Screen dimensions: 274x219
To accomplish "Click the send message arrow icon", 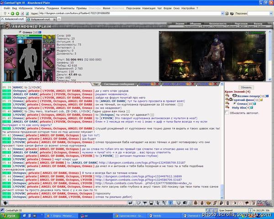I will 130,203.
